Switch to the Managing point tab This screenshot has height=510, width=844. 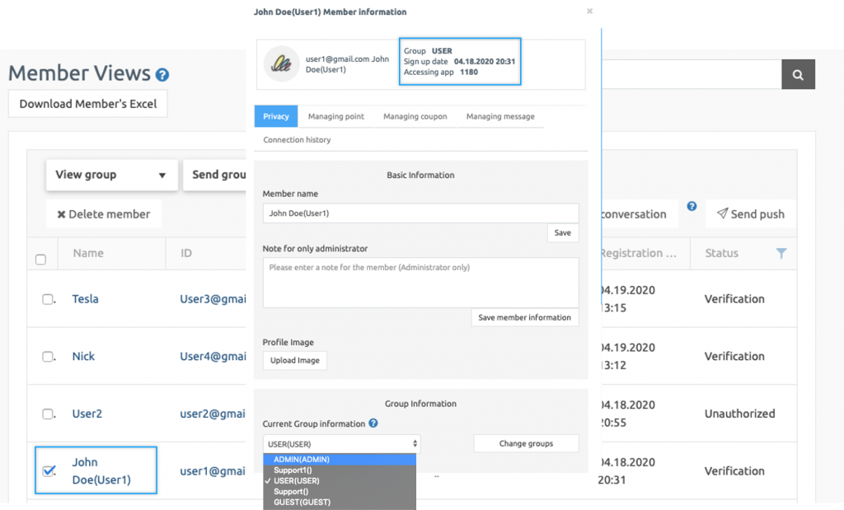coord(335,116)
